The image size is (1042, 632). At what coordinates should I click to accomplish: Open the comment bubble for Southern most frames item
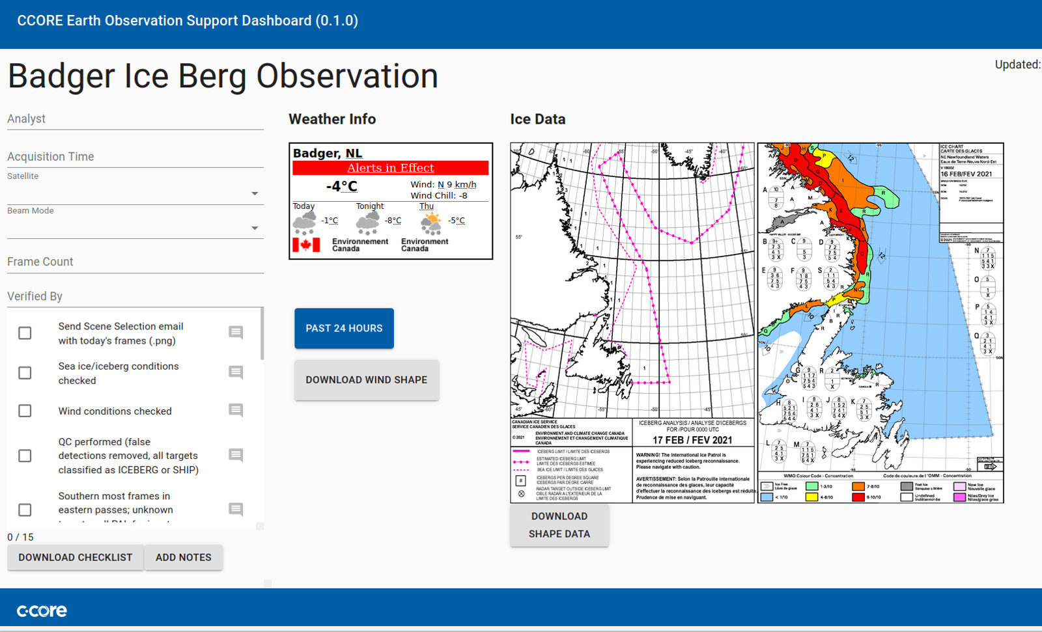235,510
